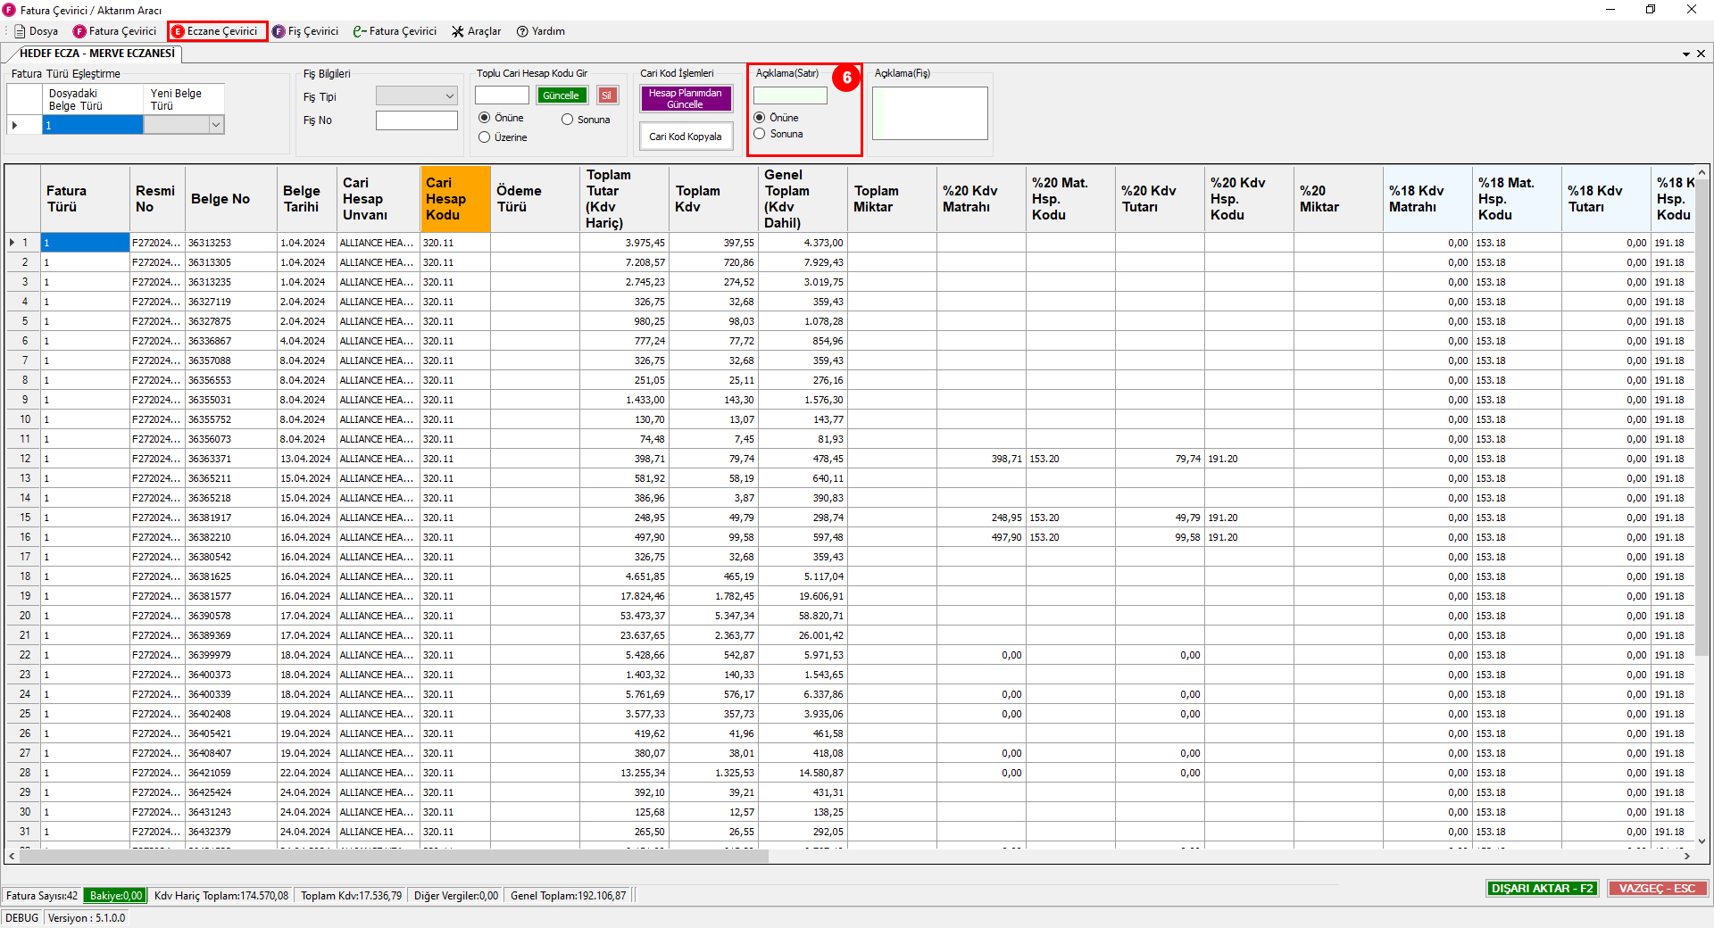Click Genel Toplam:192.106,87 in status bar
The width and height of the screenshot is (1714, 928).
[568, 896]
